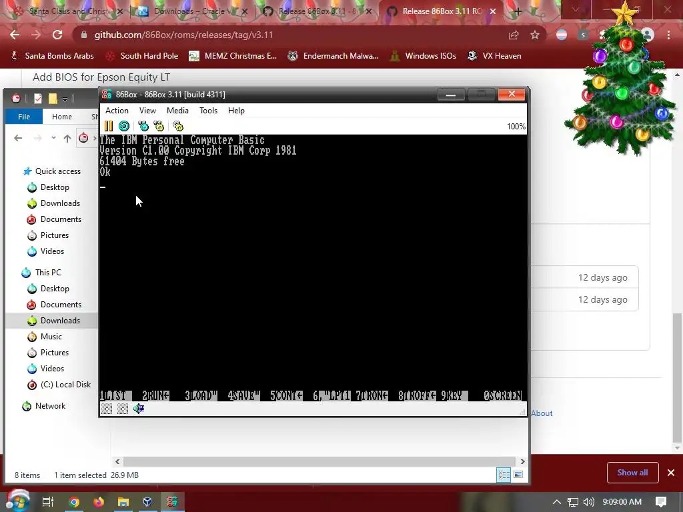Open VX Heaven bookmark
Viewport: 683px width, 512px height.
point(494,56)
